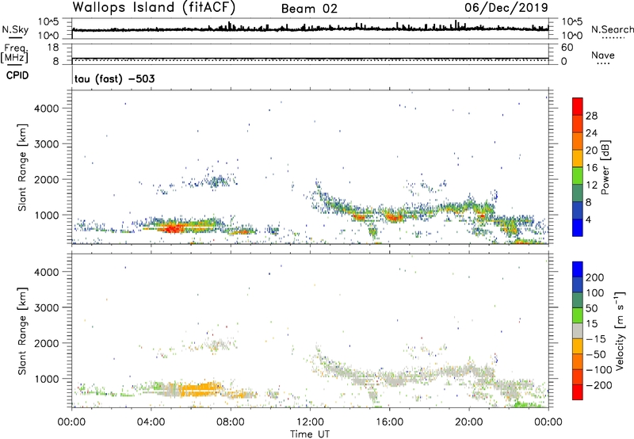Click the "2000" range tick in Velocity panel
634x439 pixels.
47,343
